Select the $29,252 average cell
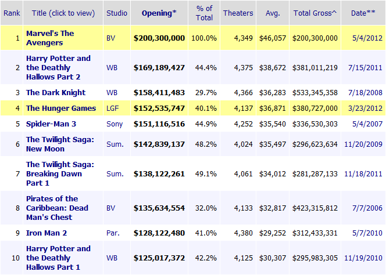 point(273,233)
